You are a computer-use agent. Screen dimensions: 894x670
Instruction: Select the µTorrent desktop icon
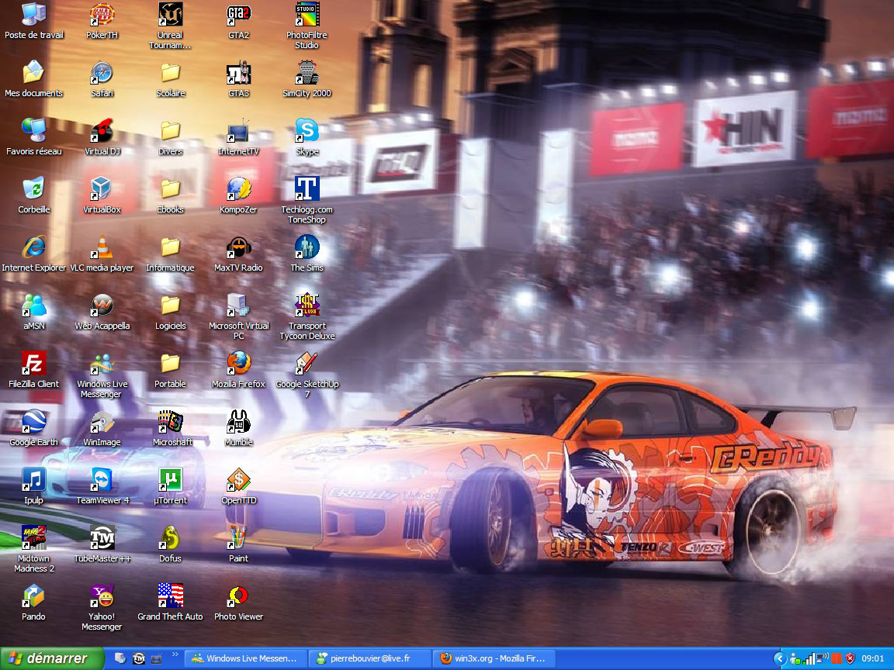pyautogui.click(x=170, y=480)
